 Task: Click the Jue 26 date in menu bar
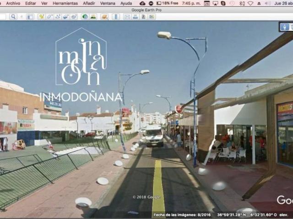click(284, 3)
